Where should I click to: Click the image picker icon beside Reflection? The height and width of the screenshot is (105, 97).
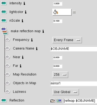coord(59,100)
